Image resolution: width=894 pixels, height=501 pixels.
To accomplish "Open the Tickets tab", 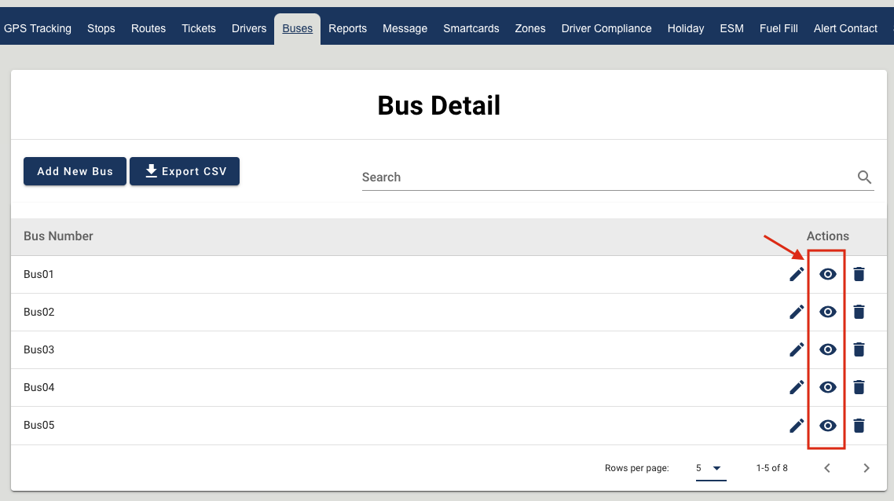I will tap(199, 28).
